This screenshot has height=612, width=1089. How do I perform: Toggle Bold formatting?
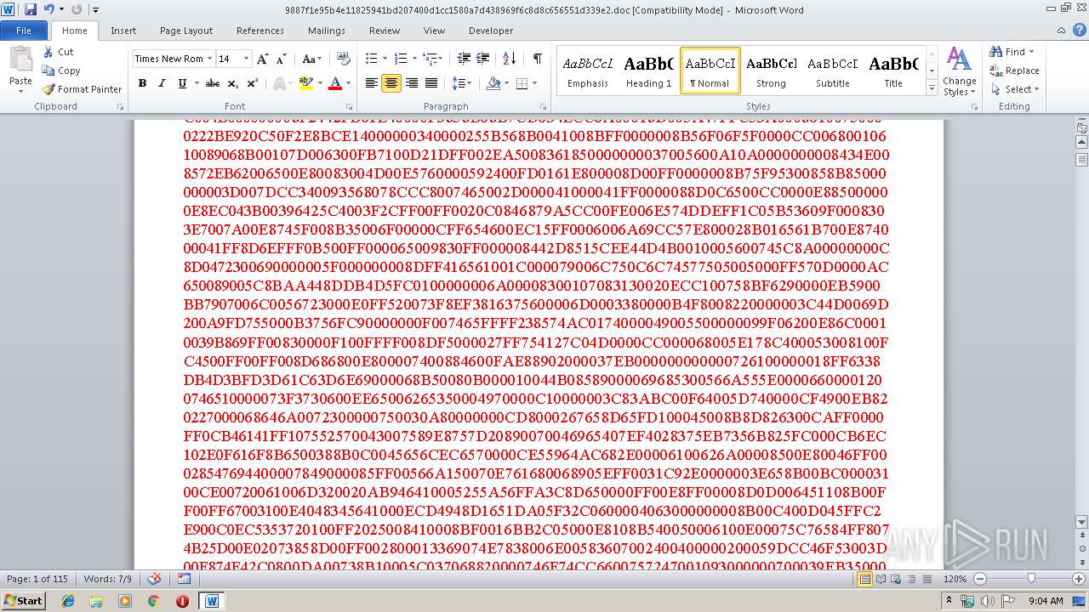(142, 83)
